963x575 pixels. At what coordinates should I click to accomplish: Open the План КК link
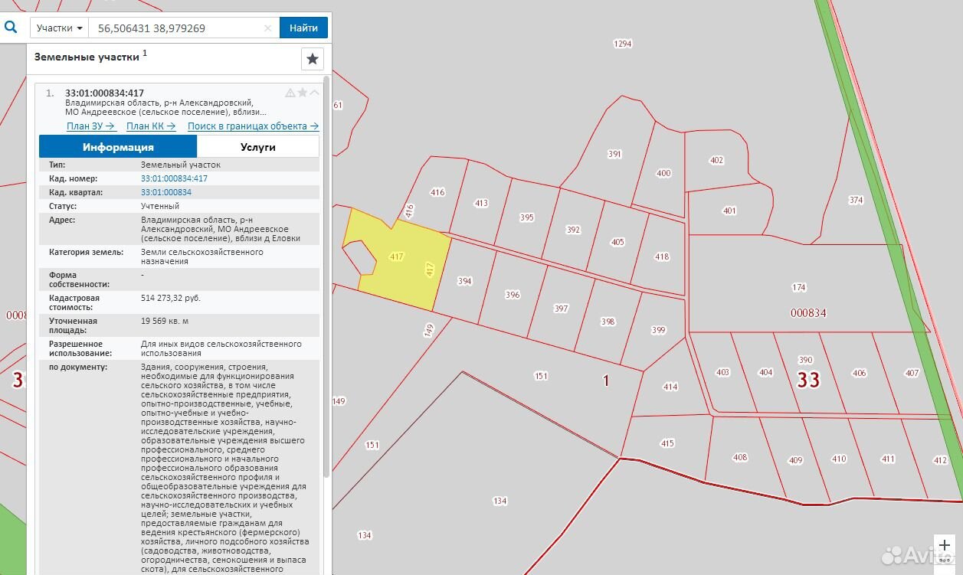point(151,126)
